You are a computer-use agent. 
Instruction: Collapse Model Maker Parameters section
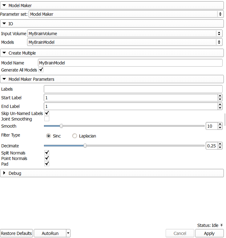tap(112, 79)
